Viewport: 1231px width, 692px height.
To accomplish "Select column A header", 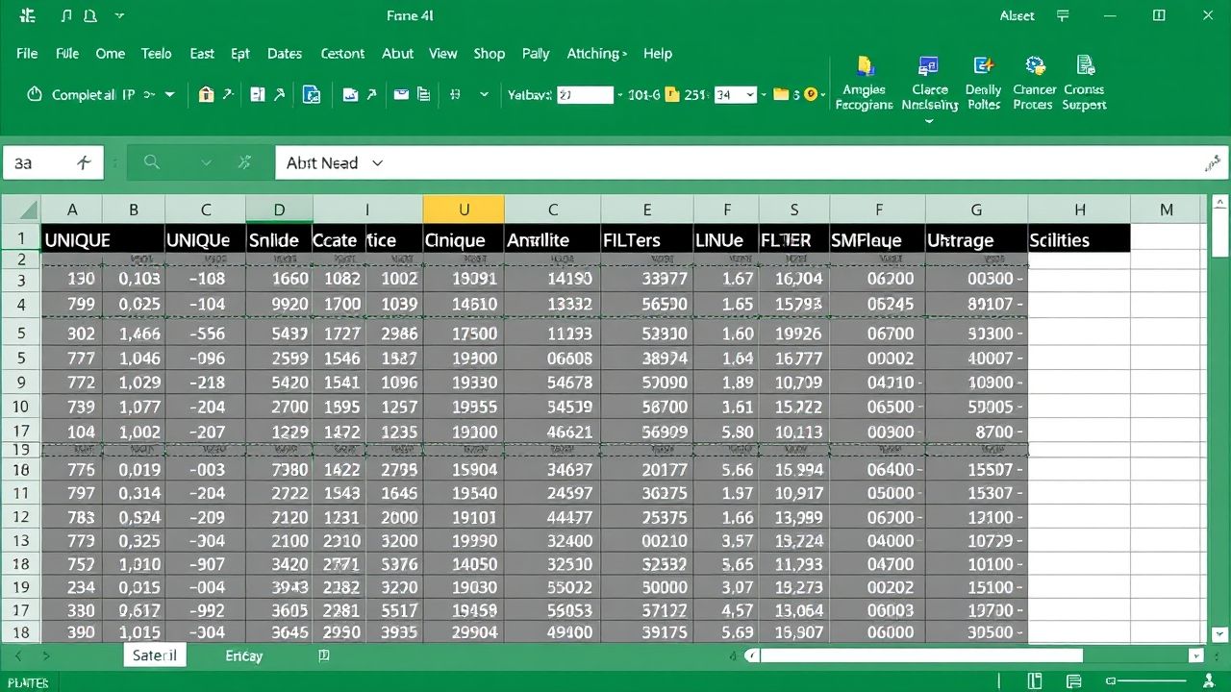I will click(x=71, y=210).
